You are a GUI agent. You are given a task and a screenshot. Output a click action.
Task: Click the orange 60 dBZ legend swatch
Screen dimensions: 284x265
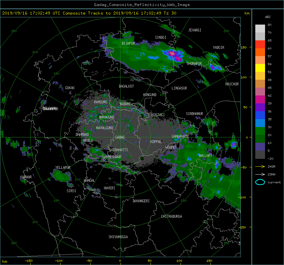[260, 52]
